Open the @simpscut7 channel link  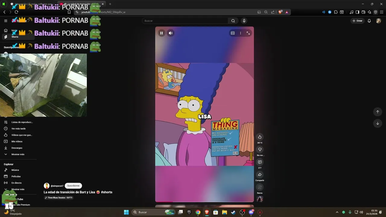[x=57, y=186]
